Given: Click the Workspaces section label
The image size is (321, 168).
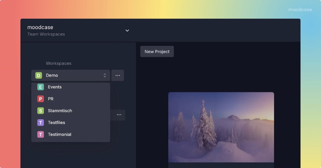Looking at the screenshot, I should coord(59,63).
